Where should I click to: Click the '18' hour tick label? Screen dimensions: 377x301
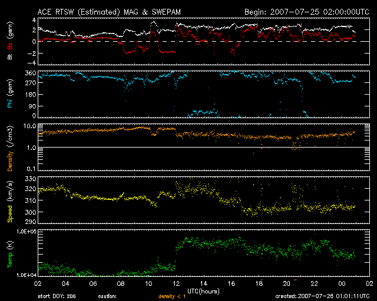(x=259, y=283)
